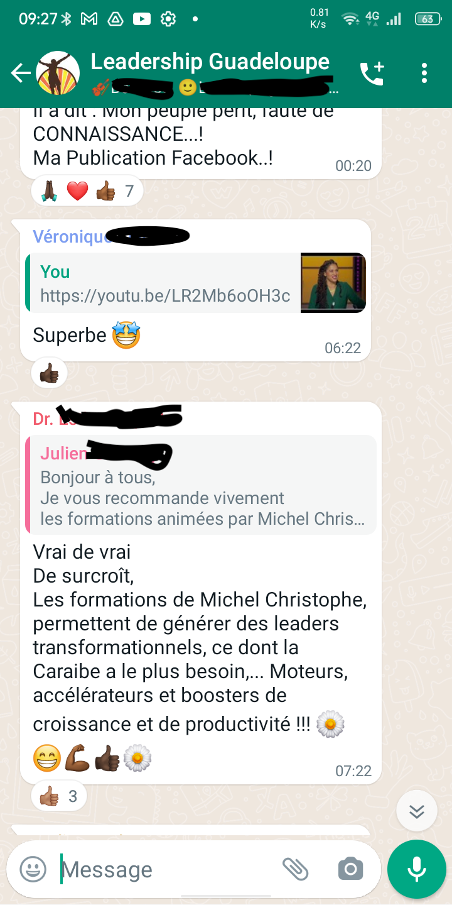Viewport: 452px width, 905px height.
Task: Tap the quoted YouTube video thumbnail
Action: [333, 282]
